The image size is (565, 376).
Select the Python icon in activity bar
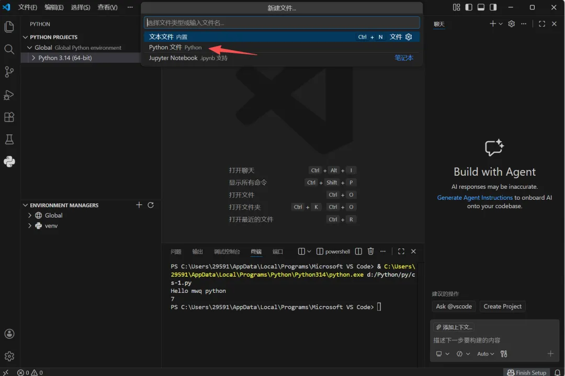pyautogui.click(x=9, y=162)
